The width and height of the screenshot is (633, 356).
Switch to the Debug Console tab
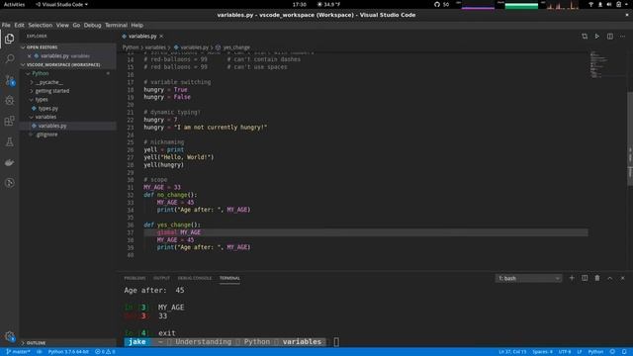195,278
